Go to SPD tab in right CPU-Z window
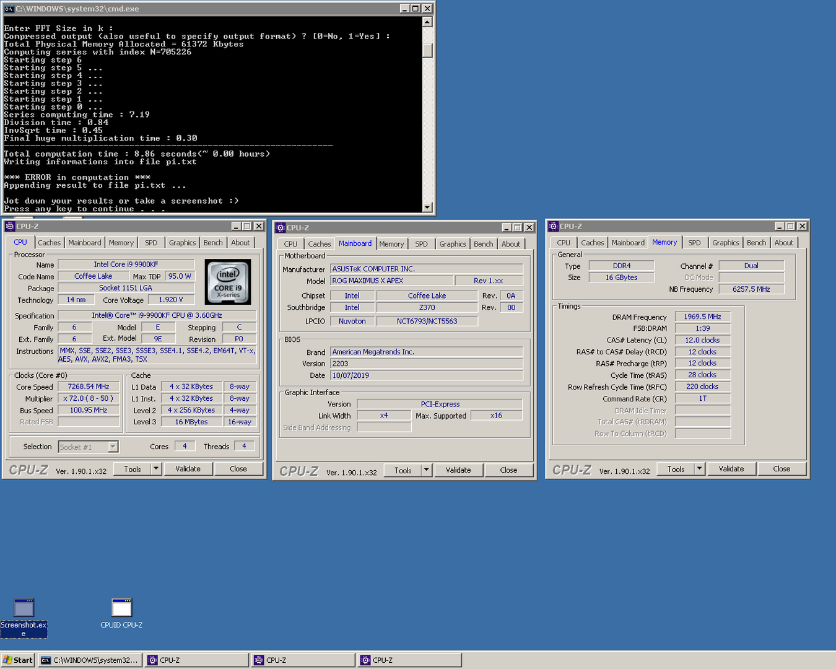Viewport: 836px width, 669px height. (695, 243)
